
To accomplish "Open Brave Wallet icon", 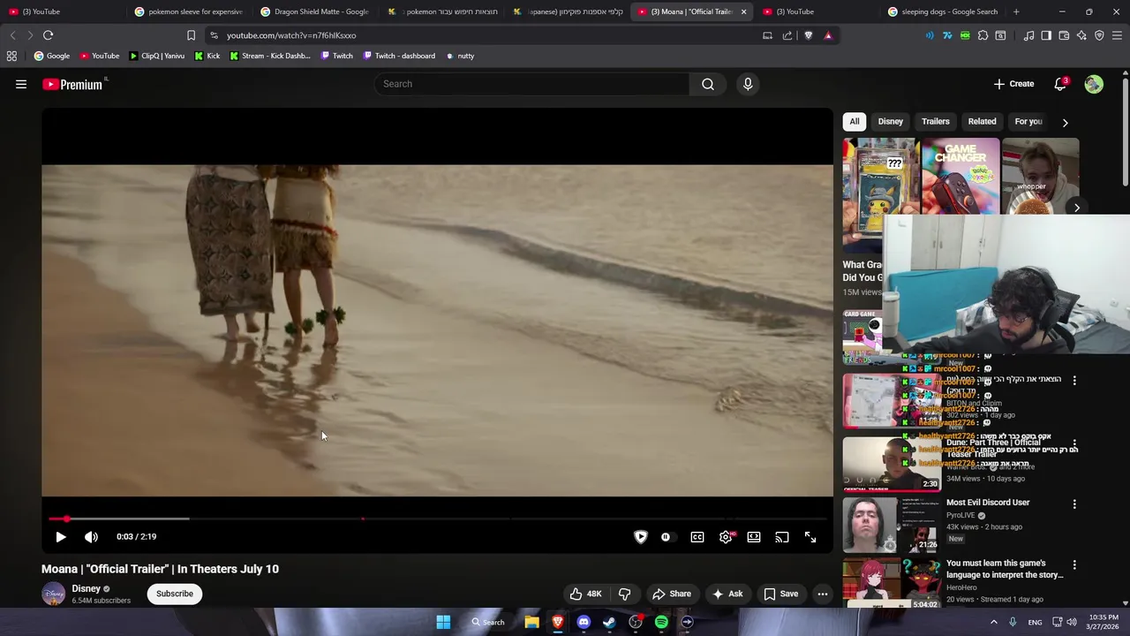I will (x=1064, y=35).
